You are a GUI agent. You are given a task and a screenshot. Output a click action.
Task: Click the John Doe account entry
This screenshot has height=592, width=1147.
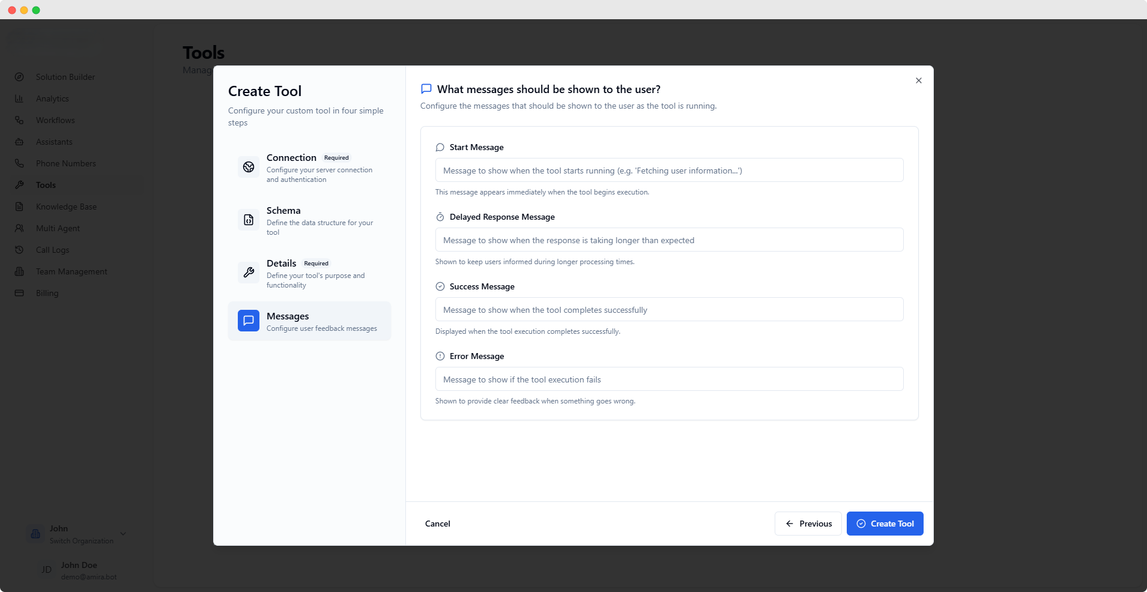(78, 570)
